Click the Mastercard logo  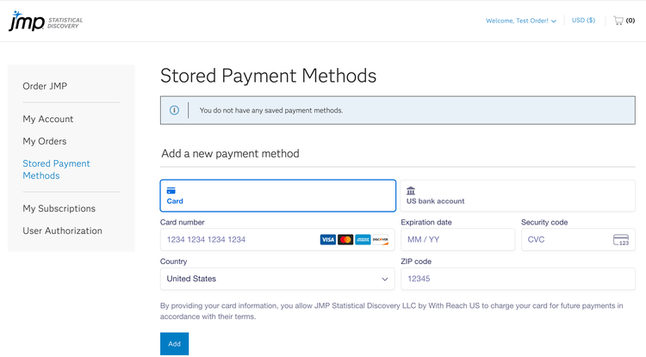(345, 239)
